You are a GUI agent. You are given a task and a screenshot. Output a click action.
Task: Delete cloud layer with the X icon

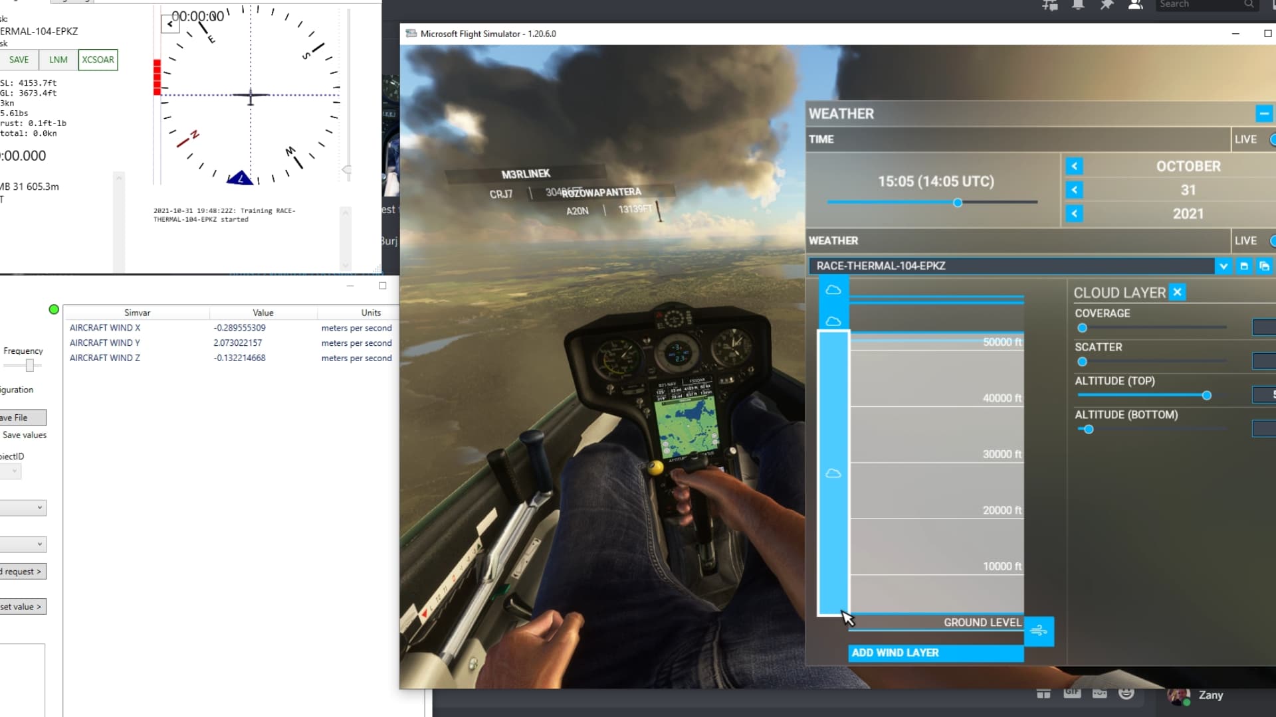(x=1177, y=292)
